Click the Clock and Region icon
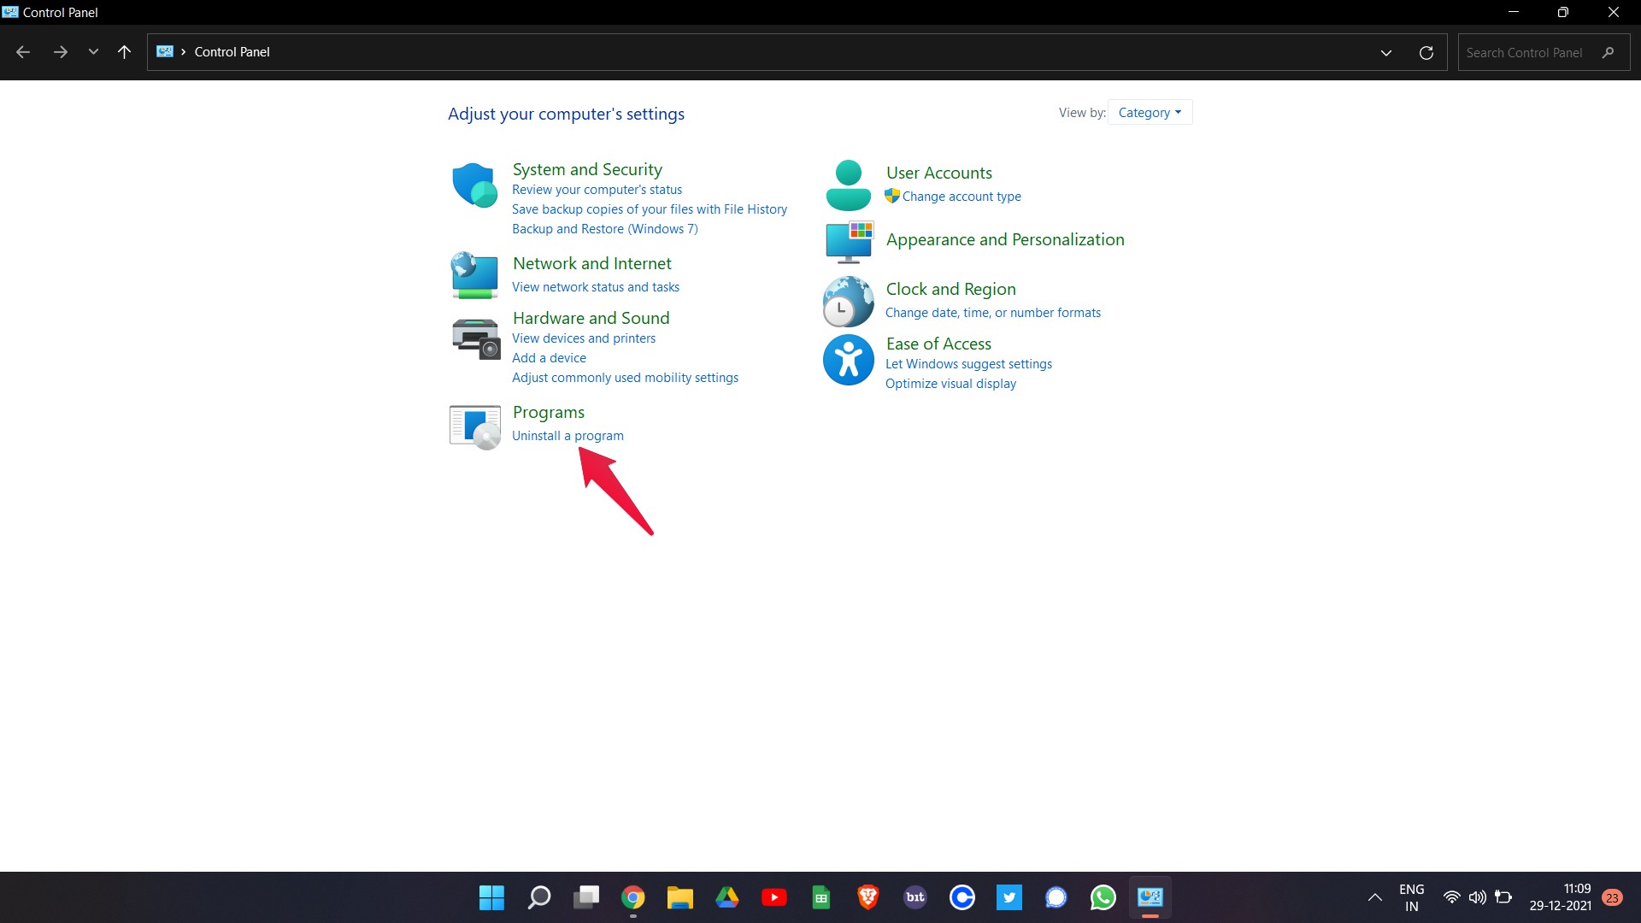 848,298
